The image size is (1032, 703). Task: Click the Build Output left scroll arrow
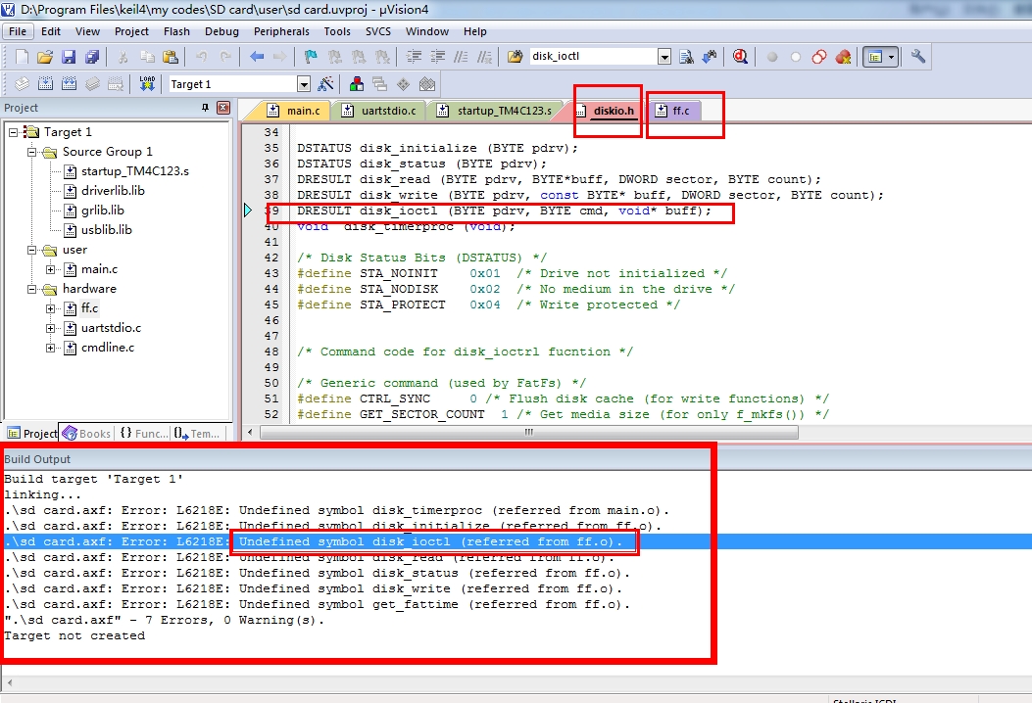tap(9, 682)
